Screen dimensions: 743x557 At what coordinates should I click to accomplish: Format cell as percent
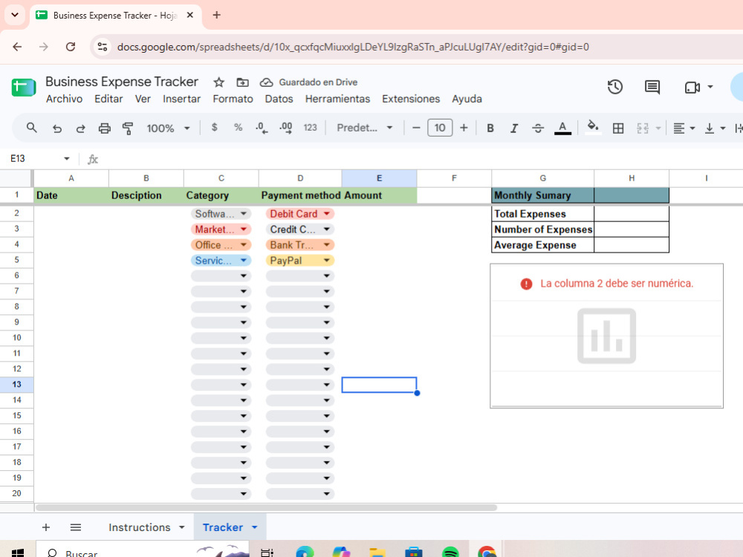(238, 128)
